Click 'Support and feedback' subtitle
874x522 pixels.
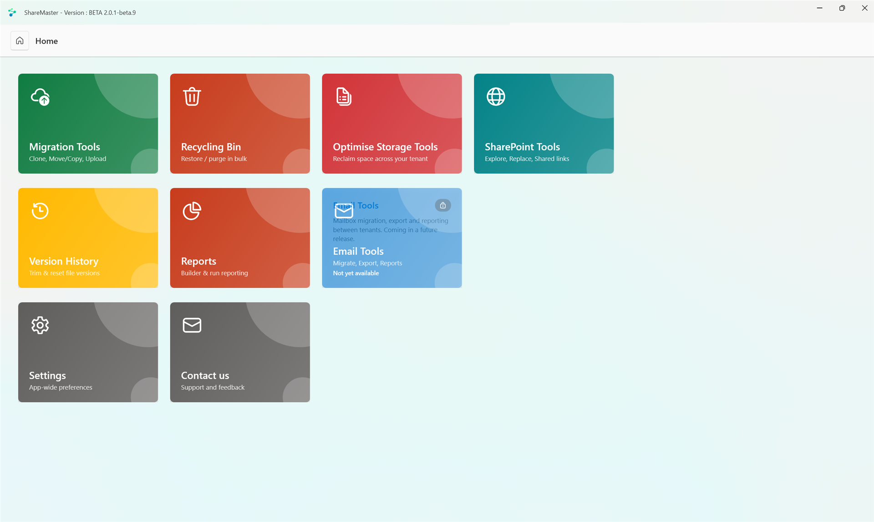point(213,387)
